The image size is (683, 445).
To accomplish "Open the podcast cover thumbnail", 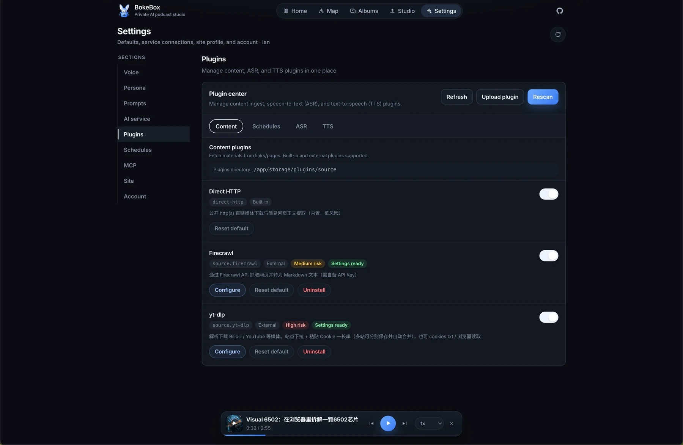I will coord(234,423).
